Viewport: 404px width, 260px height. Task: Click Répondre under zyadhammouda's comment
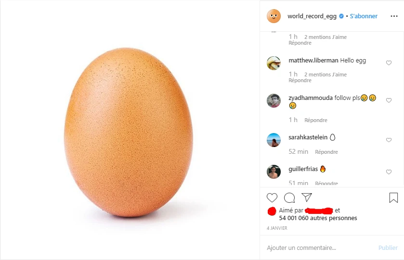pyautogui.click(x=315, y=120)
